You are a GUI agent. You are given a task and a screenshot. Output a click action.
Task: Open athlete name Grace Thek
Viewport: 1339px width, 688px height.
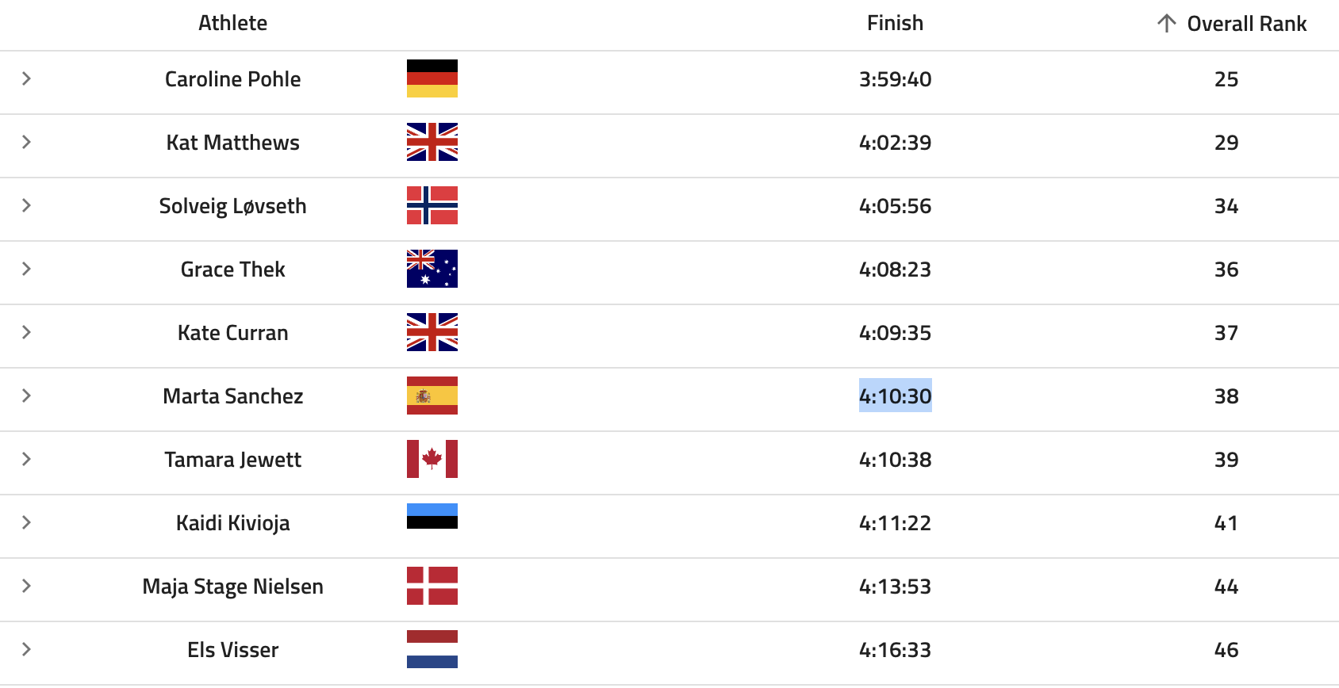click(x=232, y=269)
